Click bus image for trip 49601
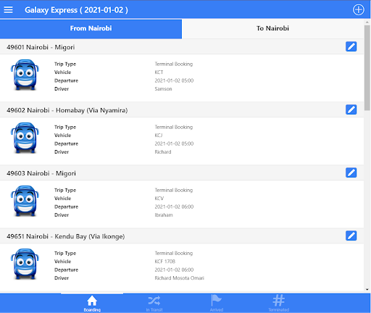Viewport: 371px width, 313px height. tap(25, 75)
